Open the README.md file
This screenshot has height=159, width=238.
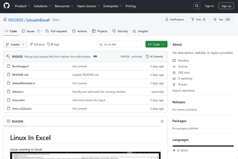point(20,75)
